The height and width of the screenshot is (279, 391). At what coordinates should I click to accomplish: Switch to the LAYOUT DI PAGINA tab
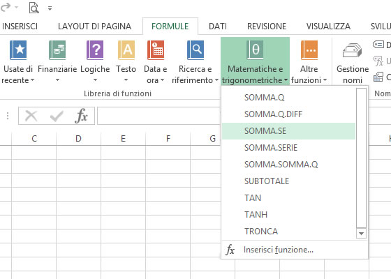[x=94, y=27]
